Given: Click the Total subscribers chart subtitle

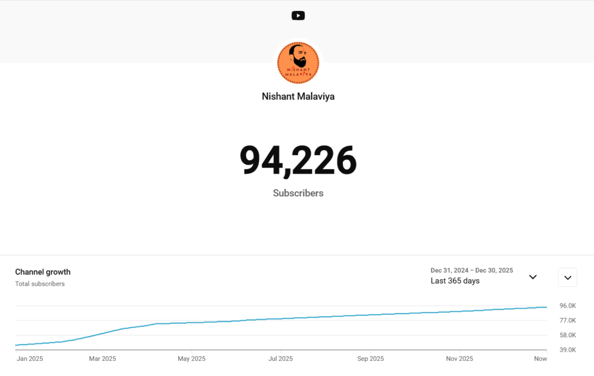Looking at the screenshot, I should (40, 284).
